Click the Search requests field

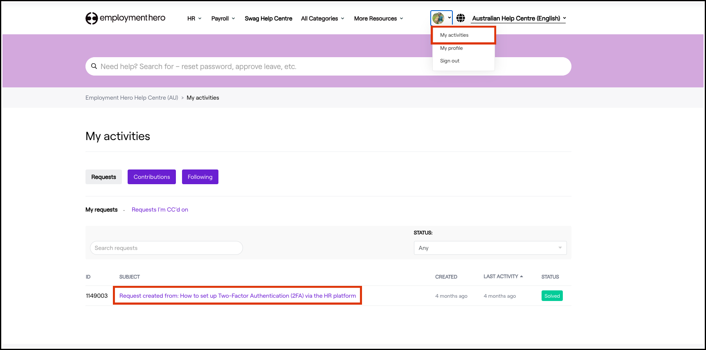point(166,248)
